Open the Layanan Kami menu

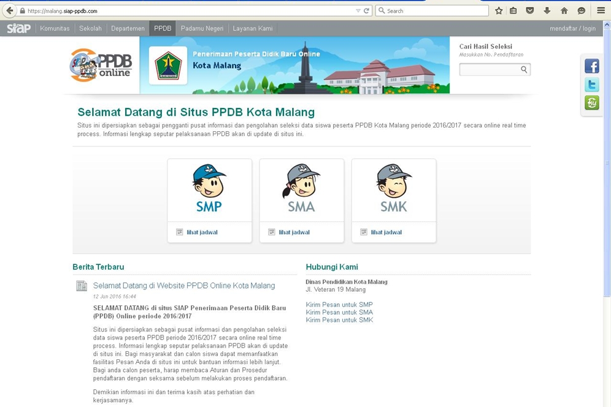(x=253, y=28)
